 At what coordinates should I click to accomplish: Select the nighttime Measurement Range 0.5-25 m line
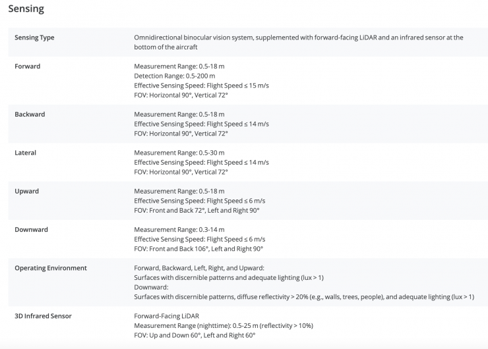(223, 326)
